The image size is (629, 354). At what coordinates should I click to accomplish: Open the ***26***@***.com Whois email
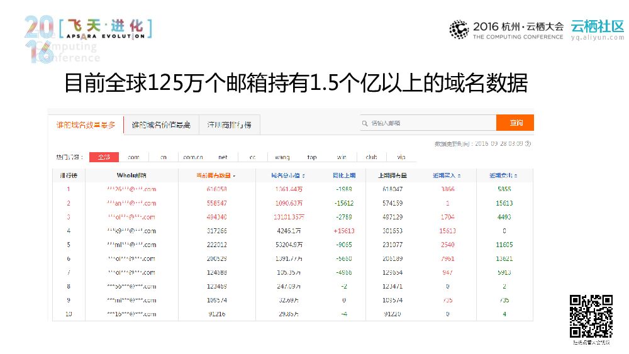click(131, 189)
